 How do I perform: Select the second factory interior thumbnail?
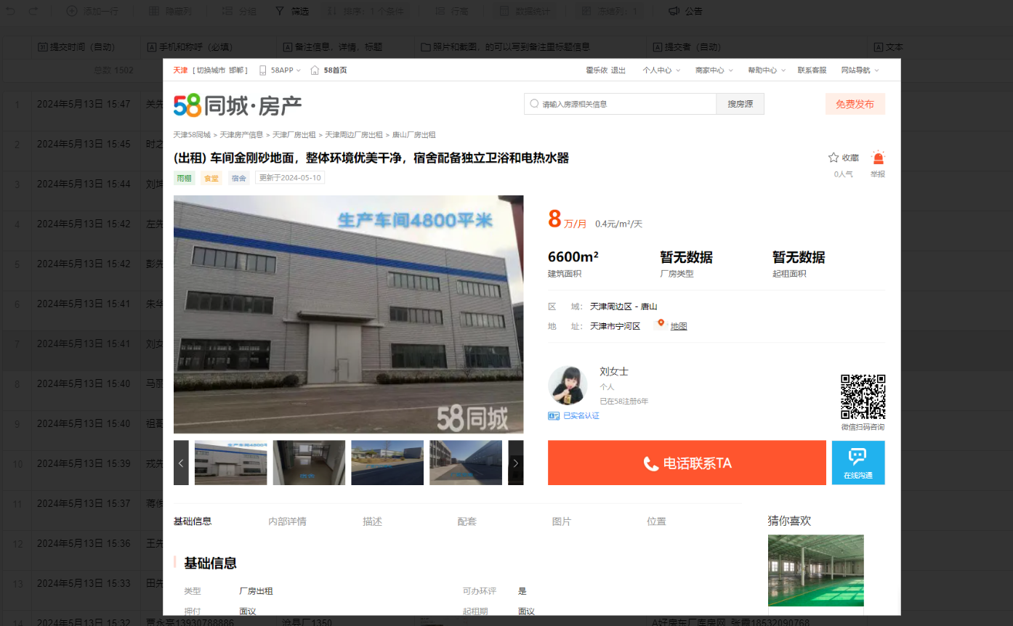click(x=309, y=463)
